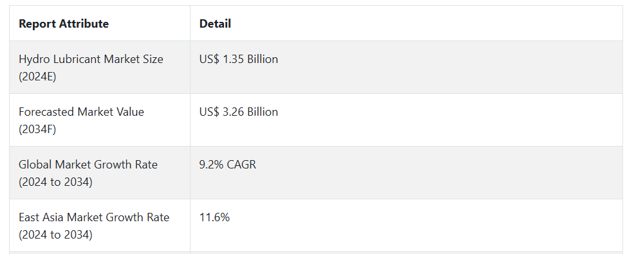This screenshot has height=254, width=634.
Task: Select the 11.6% value cell
Action: (406, 225)
